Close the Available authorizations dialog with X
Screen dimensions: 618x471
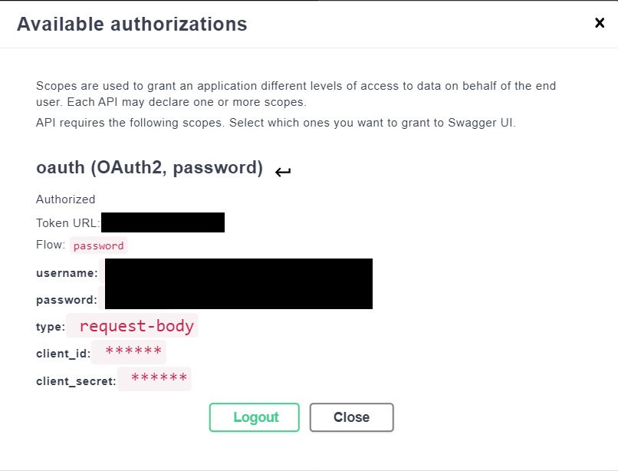(600, 23)
